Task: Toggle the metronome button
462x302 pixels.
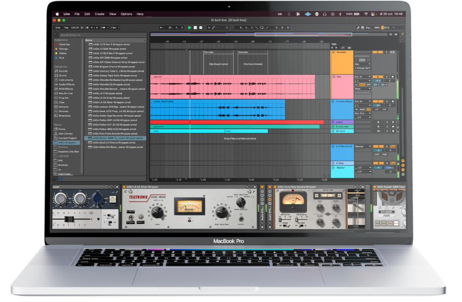Action: 103,28
